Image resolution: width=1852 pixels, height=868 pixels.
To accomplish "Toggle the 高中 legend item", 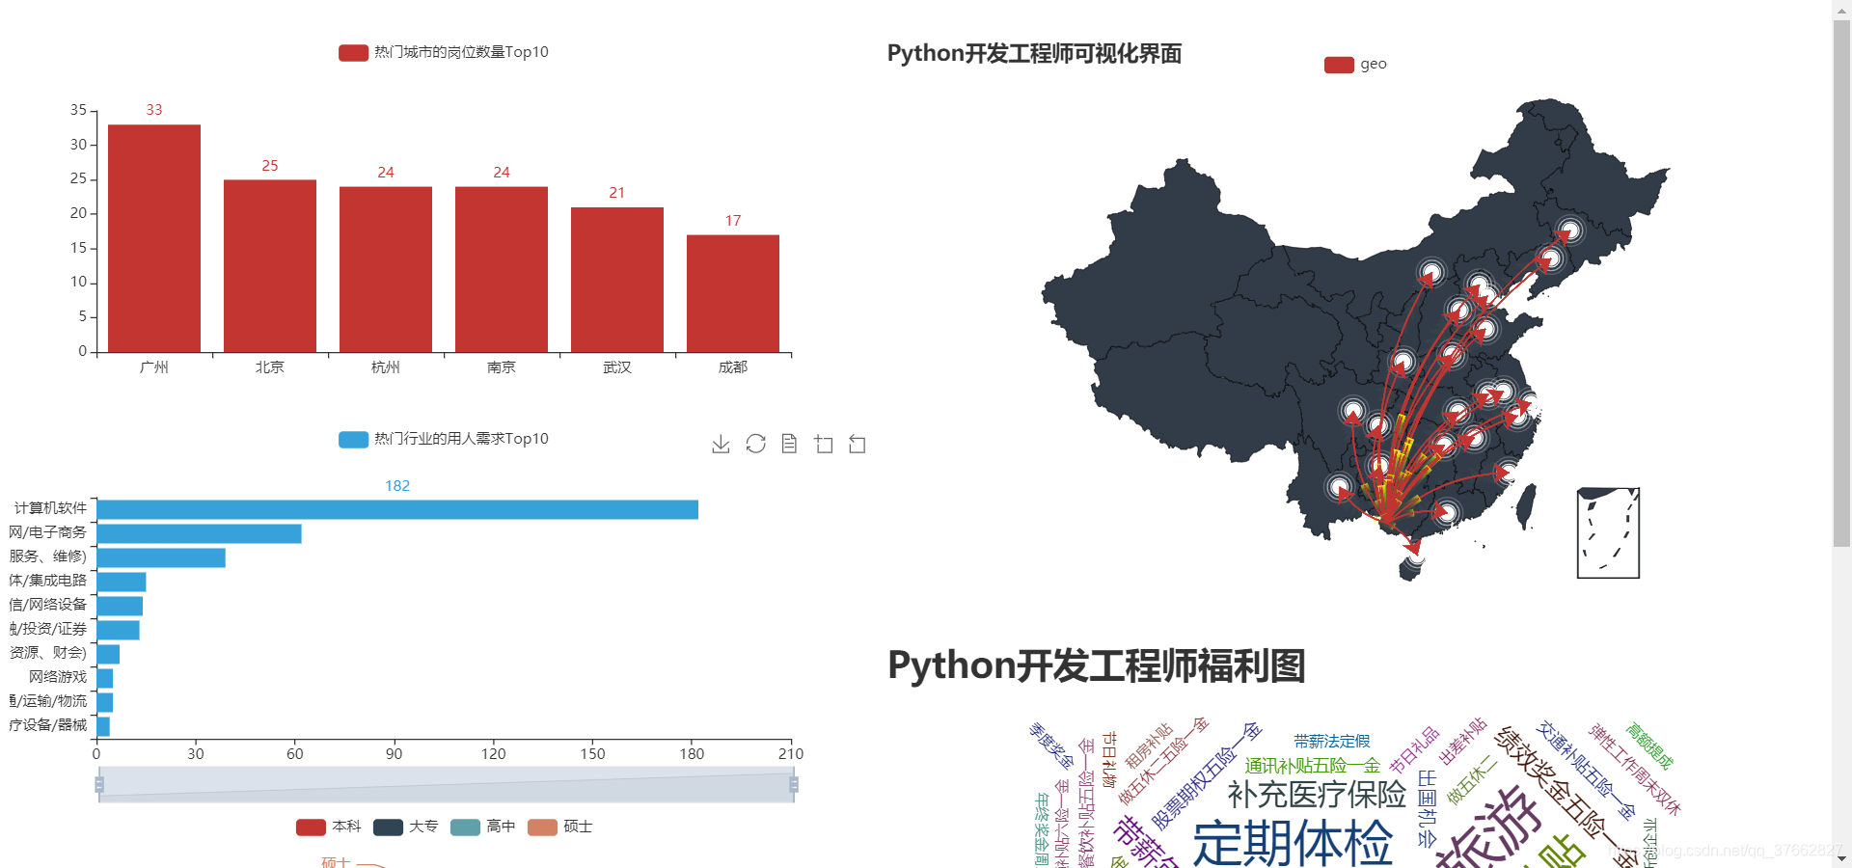I will 482,827.
